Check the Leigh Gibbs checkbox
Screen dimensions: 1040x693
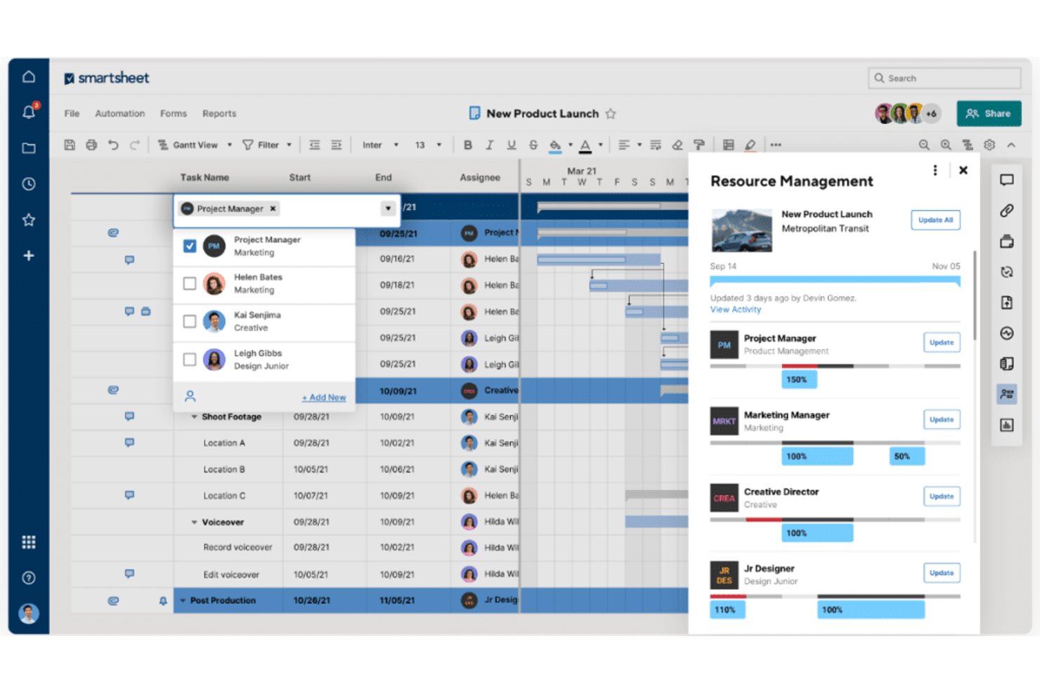click(190, 359)
